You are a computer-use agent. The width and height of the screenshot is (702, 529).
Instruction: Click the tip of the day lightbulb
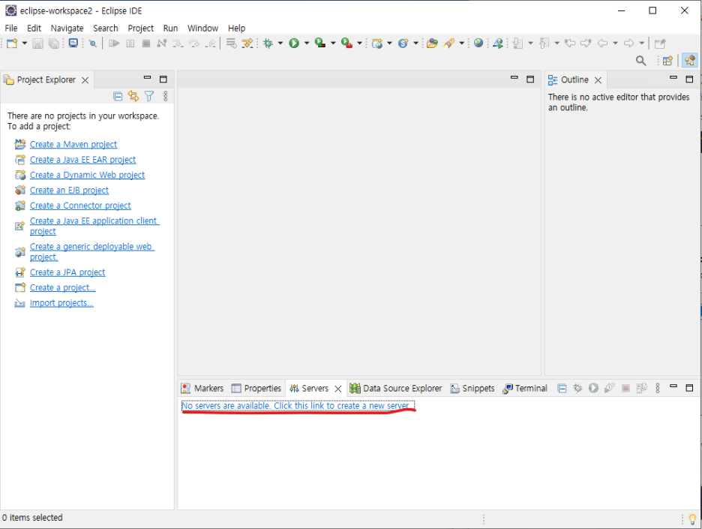click(x=692, y=519)
